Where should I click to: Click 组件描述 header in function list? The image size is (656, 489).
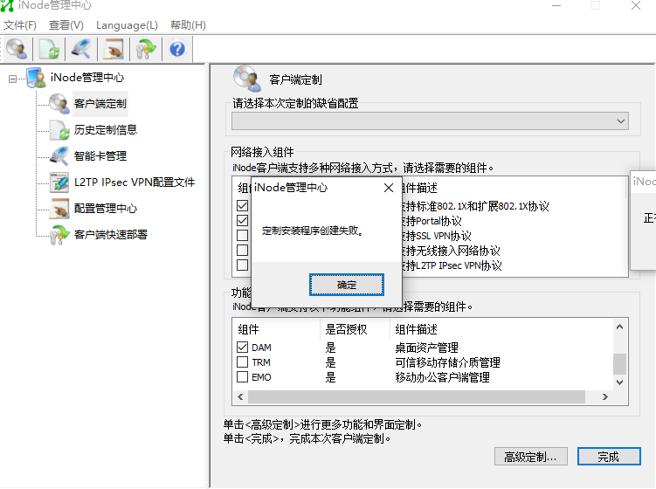tap(417, 329)
